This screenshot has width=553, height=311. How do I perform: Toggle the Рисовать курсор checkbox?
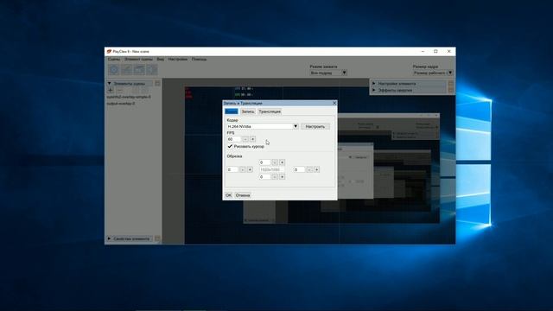[230, 146]
